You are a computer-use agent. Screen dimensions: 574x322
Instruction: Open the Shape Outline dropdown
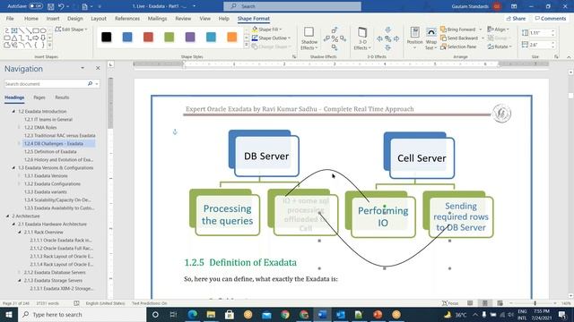[271, 38]
